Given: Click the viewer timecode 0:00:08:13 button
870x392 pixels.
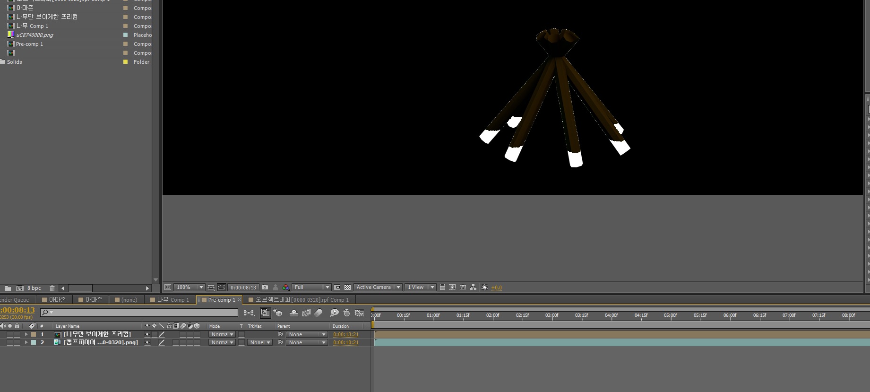Looking at the screenshot, I should [x=243, y=287].
